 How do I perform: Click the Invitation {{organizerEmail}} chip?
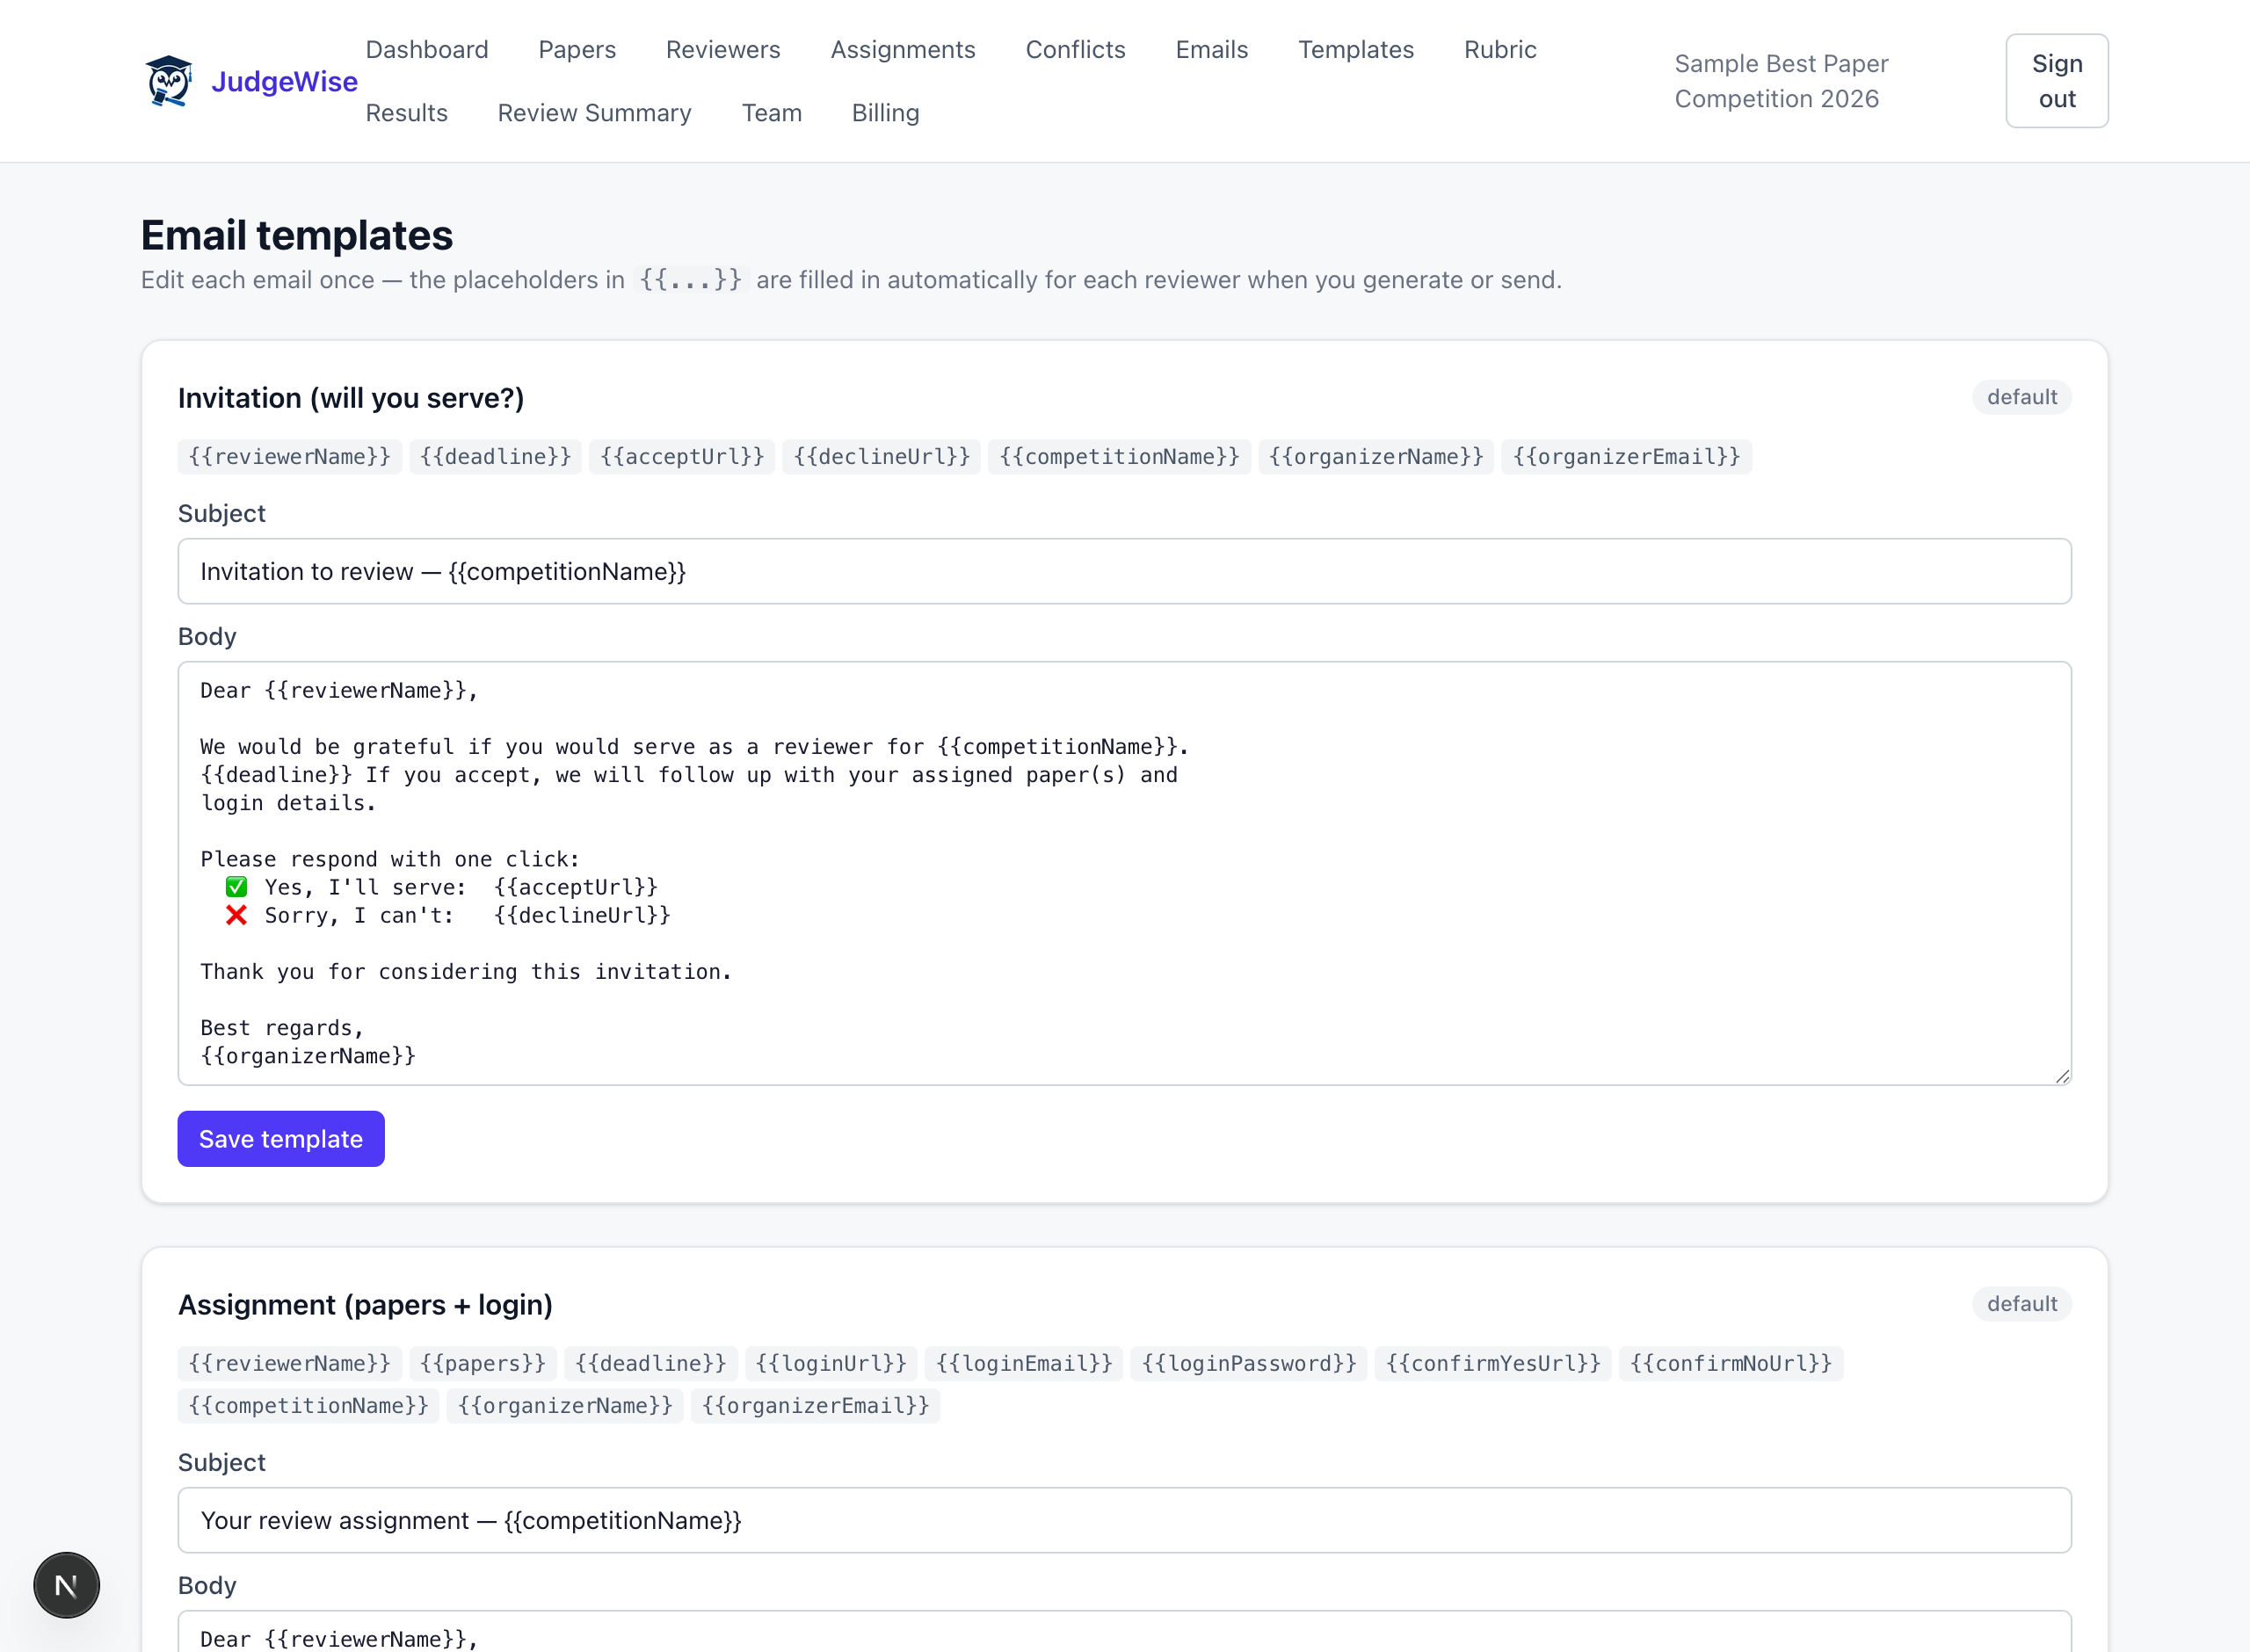1626,457
